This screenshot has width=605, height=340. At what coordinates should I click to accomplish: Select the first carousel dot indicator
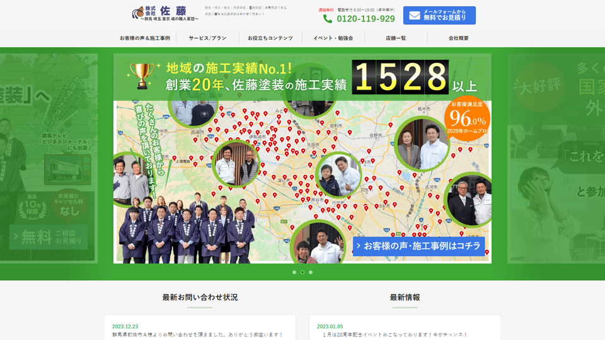coord(294,273)
